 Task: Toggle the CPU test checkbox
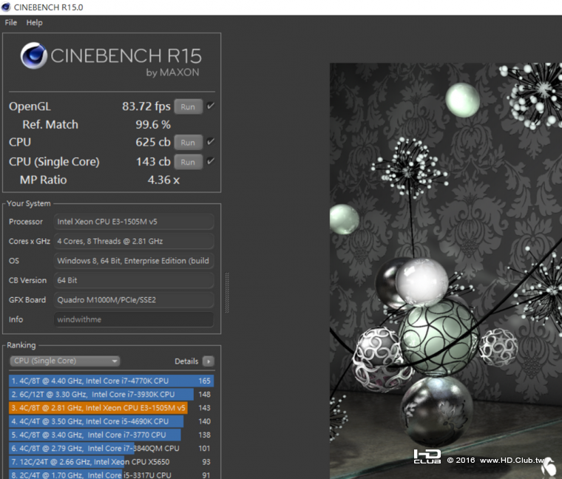(x=211, y=142)
